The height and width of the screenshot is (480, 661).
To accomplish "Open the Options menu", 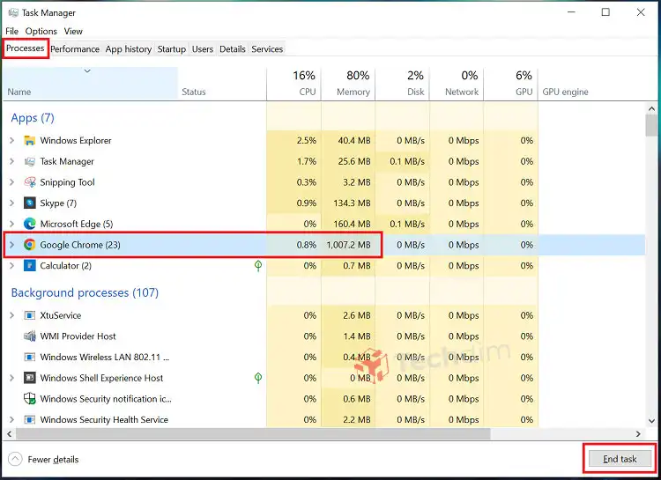I will (41, 31).
